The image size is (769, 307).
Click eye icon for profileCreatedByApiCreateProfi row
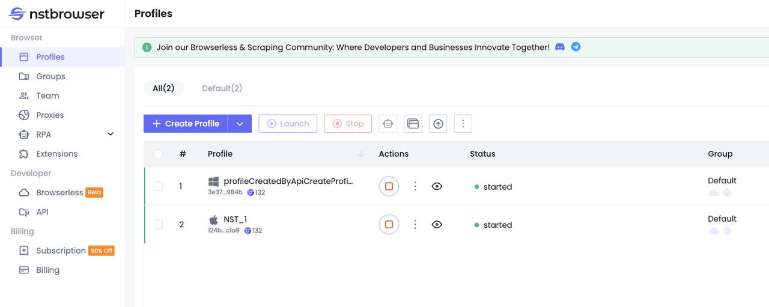pos(437,186)
